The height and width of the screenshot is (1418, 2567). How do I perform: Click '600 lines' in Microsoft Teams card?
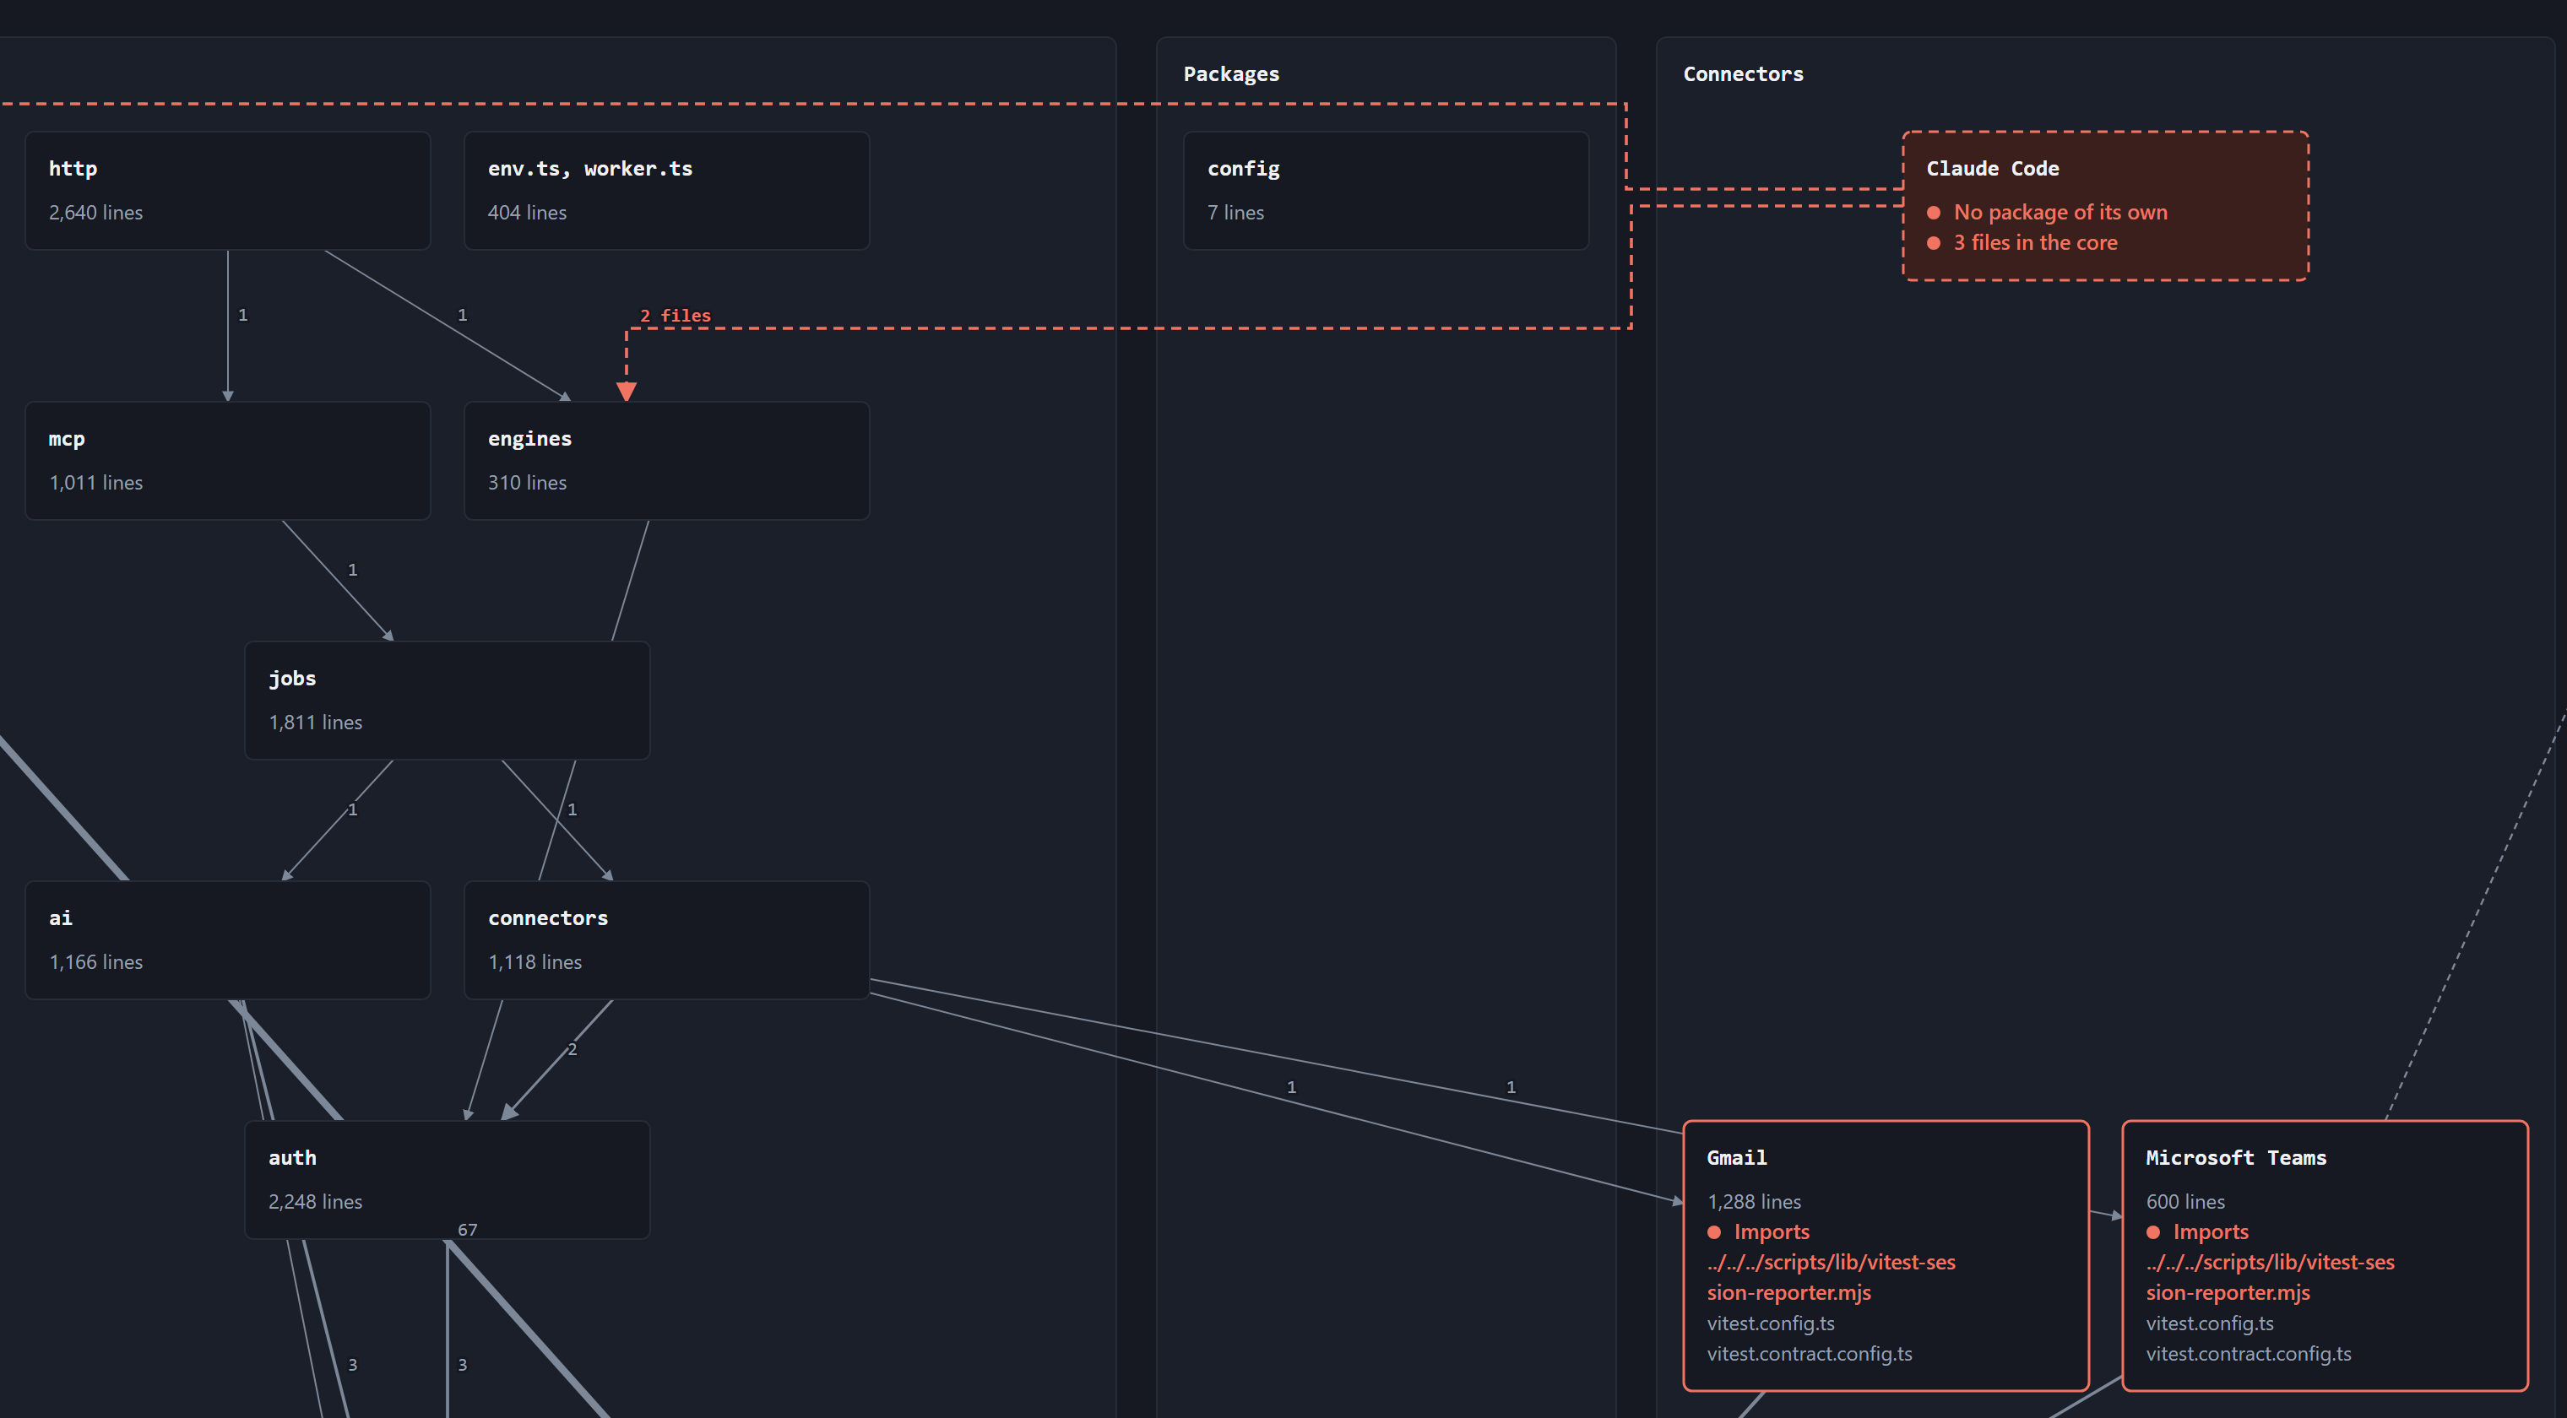tap(2185, 1202)
